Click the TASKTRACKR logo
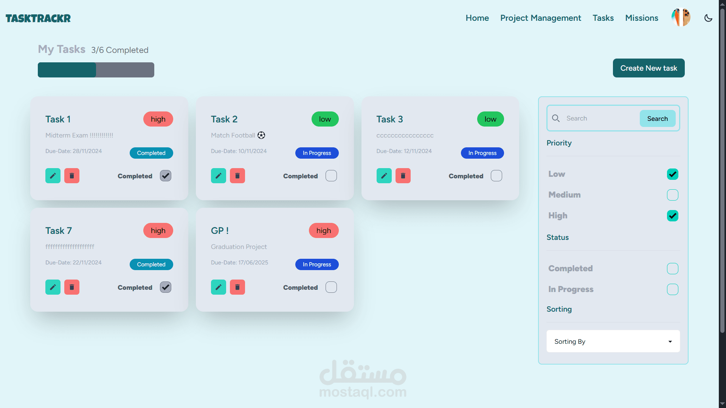 tap(38, 18)
